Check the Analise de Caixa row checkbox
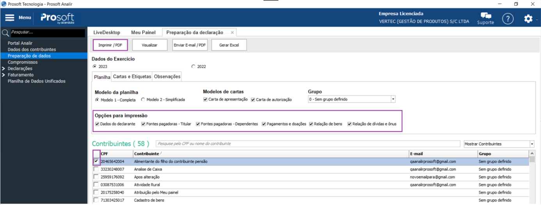The height and width of the screenshot is (205, 541). pos(96,169)
